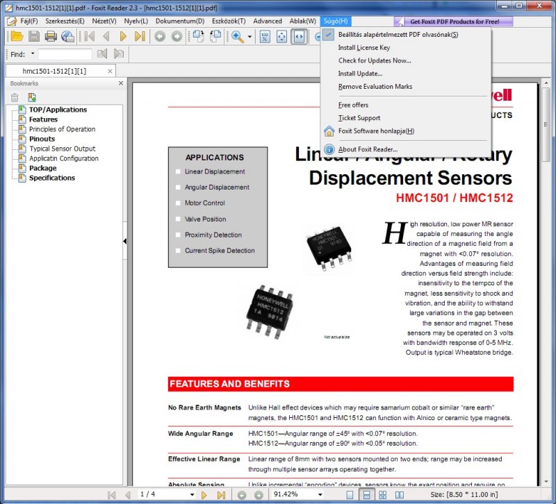Open Applicatin Configuration bookmark
556x504 pixels.
click(64, 158)
